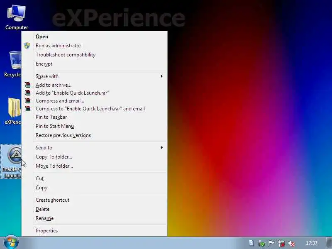Open Properties from the context menu
This screenshot has height=249, width=332.
pyautogui.click(x=95, y=231)
